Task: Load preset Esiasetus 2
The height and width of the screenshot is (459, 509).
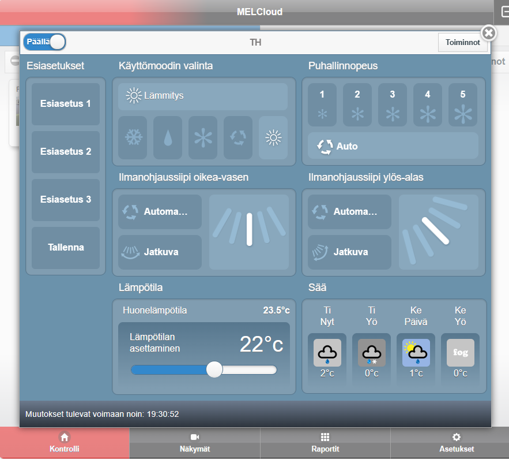Action: coord(66,152)
